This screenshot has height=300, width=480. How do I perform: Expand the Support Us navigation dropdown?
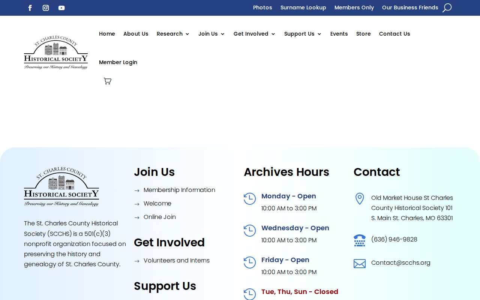click(x=303, y=34)
